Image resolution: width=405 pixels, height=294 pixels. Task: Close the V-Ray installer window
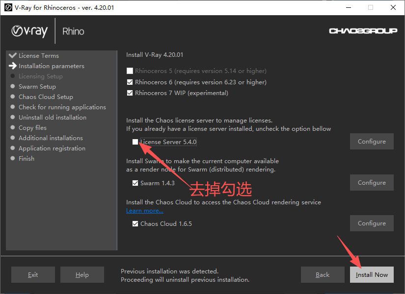[x=393, y=7]
